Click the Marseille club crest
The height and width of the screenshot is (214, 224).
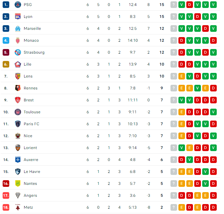[x=18, y=28]
